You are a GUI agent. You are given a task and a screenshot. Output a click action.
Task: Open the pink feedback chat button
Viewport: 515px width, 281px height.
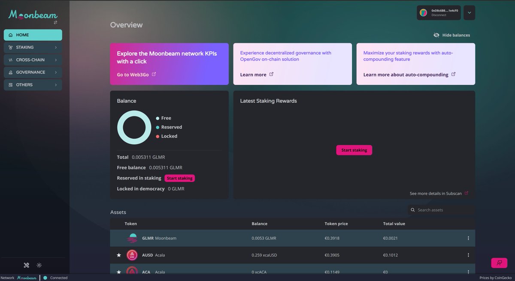(x=499, y=263)
